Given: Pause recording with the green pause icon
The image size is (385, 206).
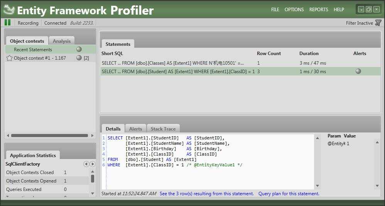Looking at the screenshot, I should click(8, 23).
